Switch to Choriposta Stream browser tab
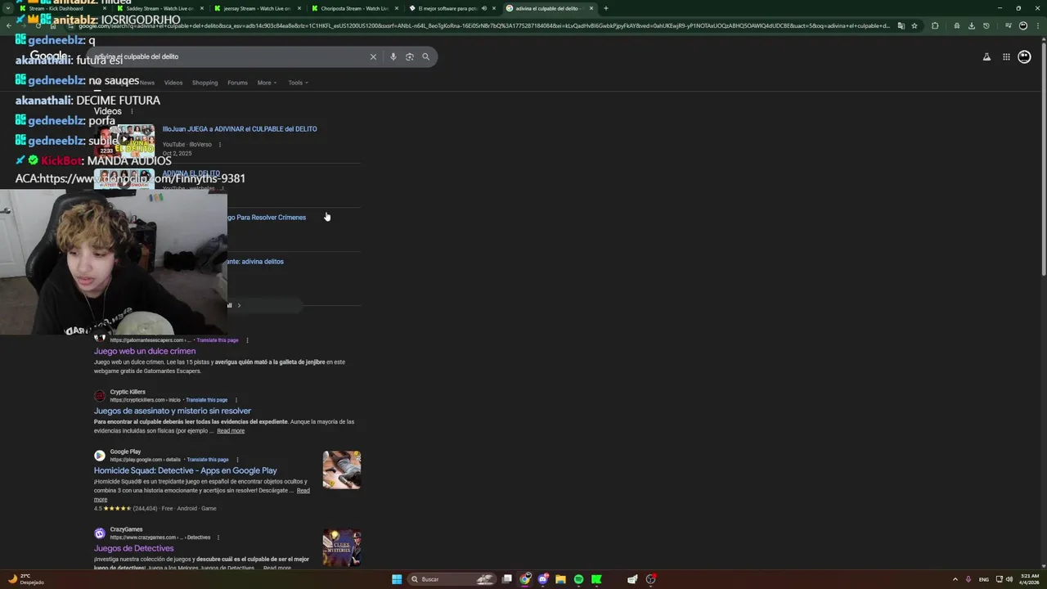1047x589 pixels. click(354, 8)
